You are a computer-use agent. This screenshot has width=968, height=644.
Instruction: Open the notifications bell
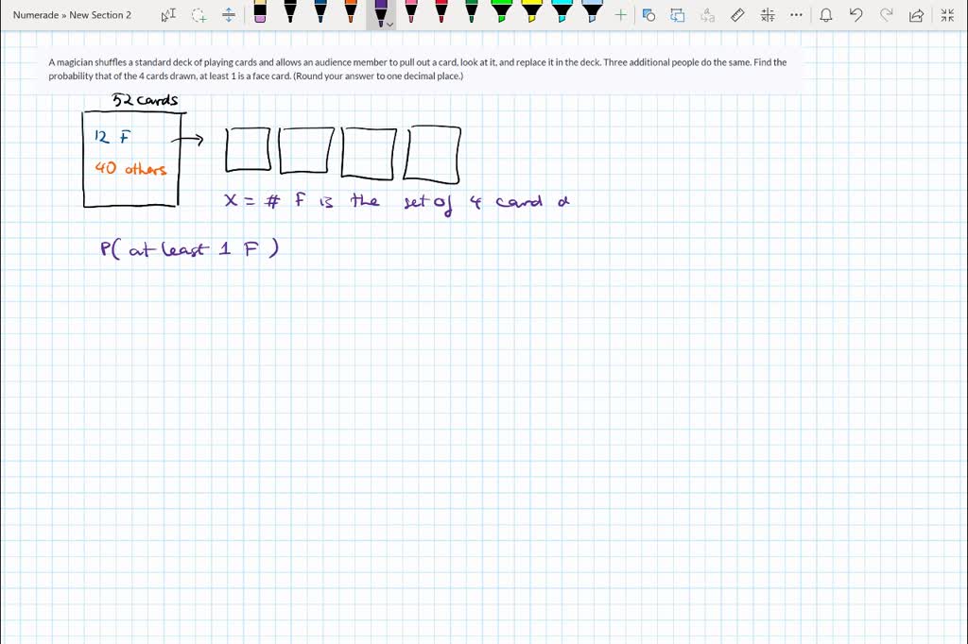(x=826, y=15)
